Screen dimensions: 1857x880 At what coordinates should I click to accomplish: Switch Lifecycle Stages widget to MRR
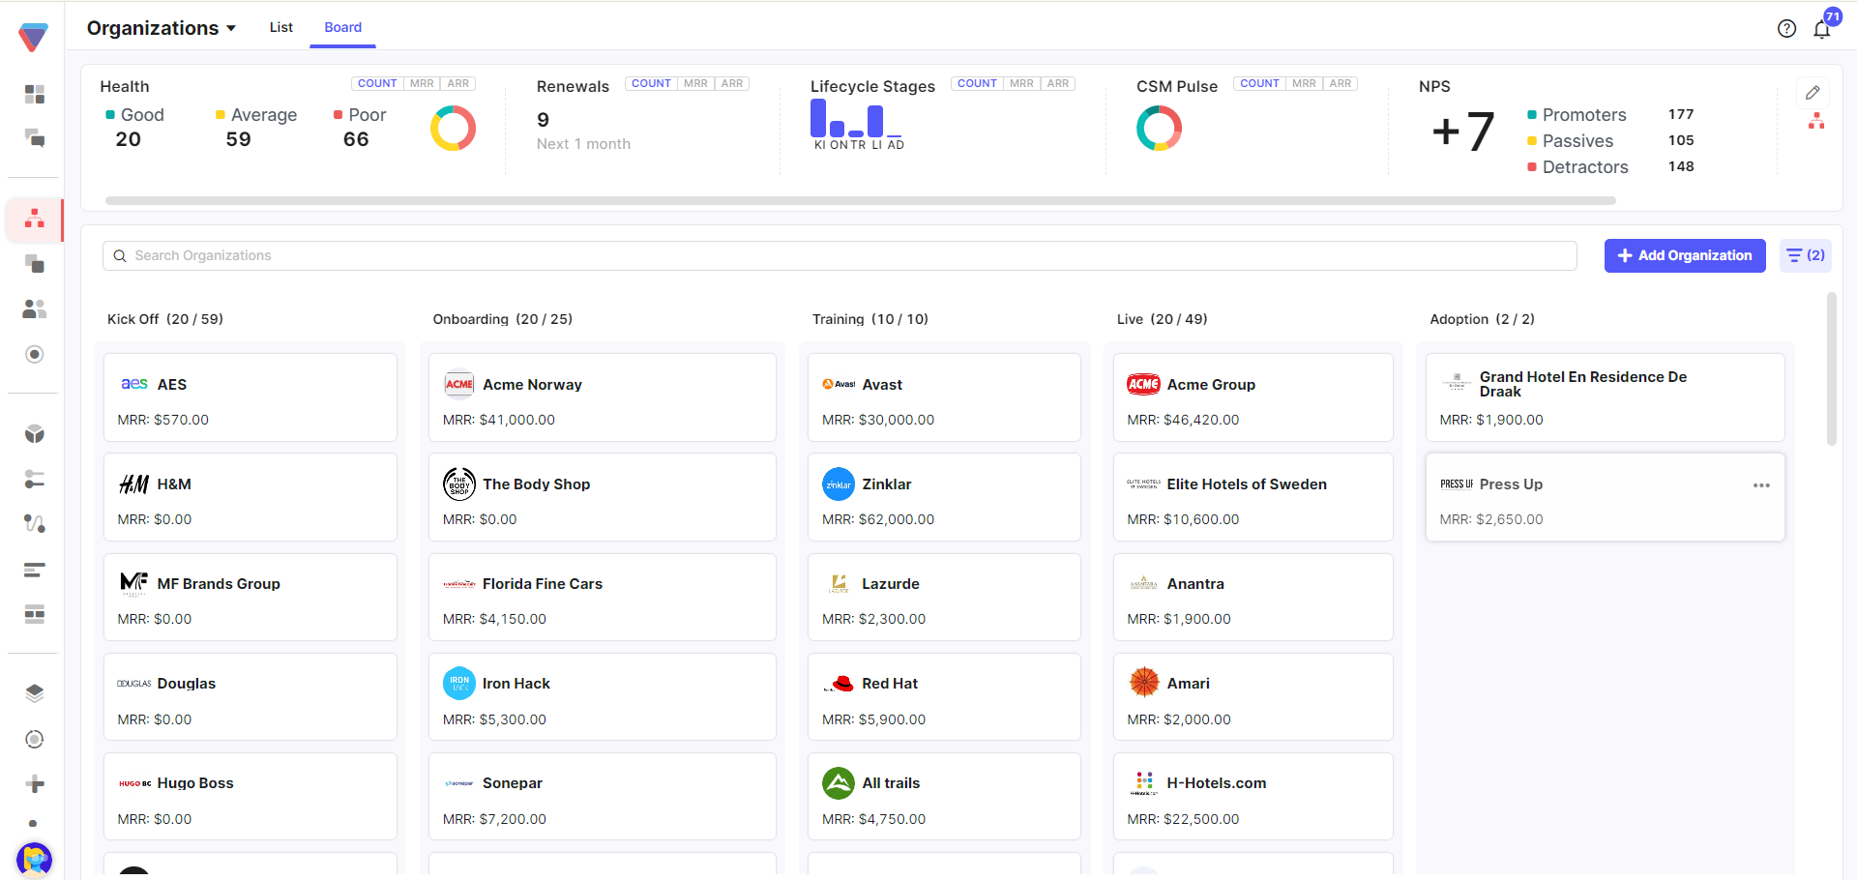point(1021,84)
